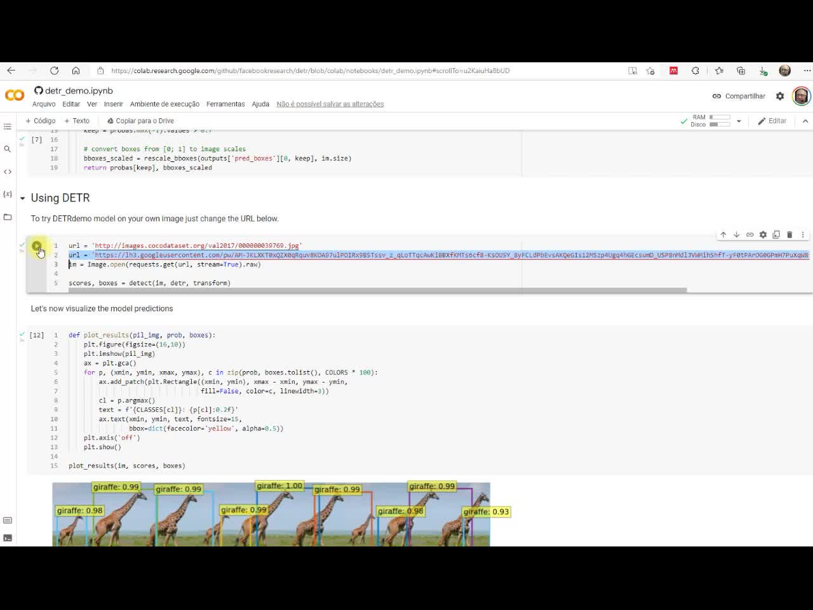Click the Colab logo
Image resolution: width=813 pixels, height=610 pixels.
(15, 95)
